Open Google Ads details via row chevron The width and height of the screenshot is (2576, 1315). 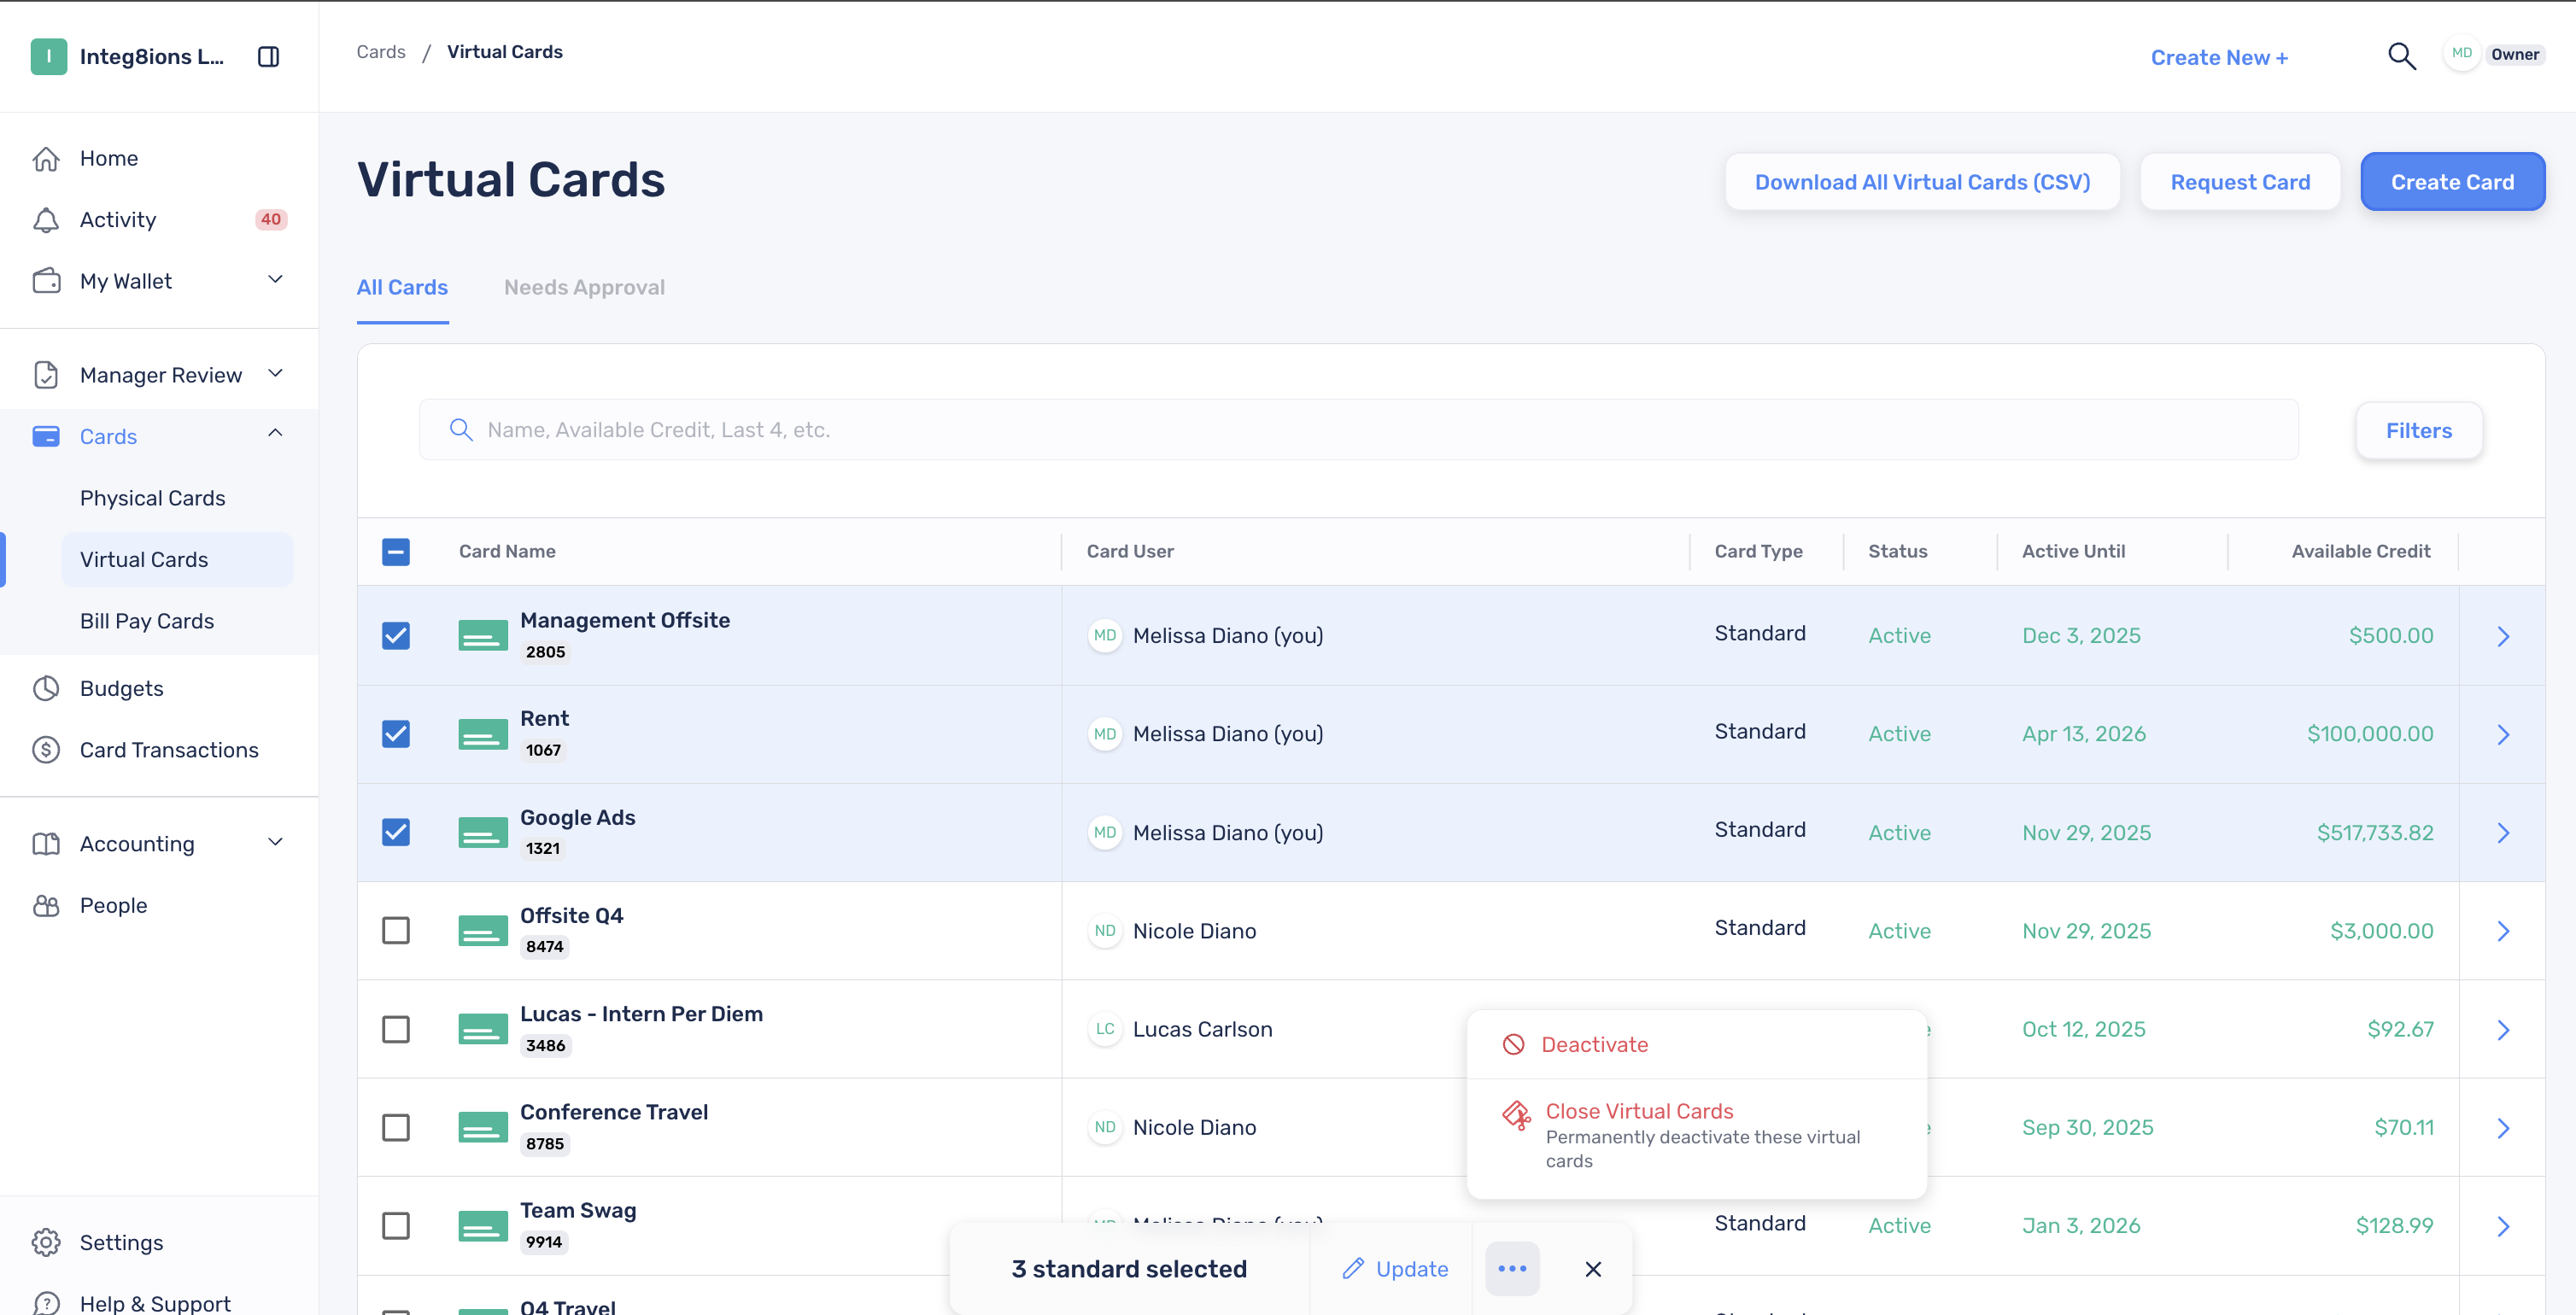click(x=2503, y=833)
